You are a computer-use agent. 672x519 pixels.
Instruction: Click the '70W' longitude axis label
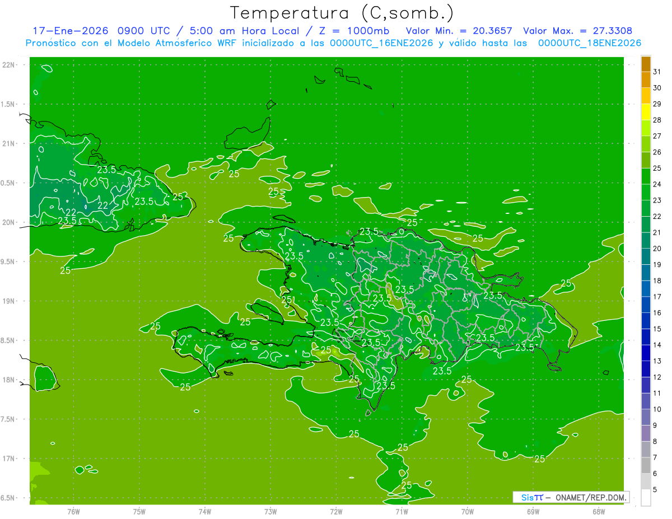coord(468,512)
